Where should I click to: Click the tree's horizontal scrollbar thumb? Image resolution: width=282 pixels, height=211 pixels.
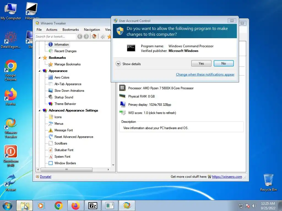click(x=67, y=170)
